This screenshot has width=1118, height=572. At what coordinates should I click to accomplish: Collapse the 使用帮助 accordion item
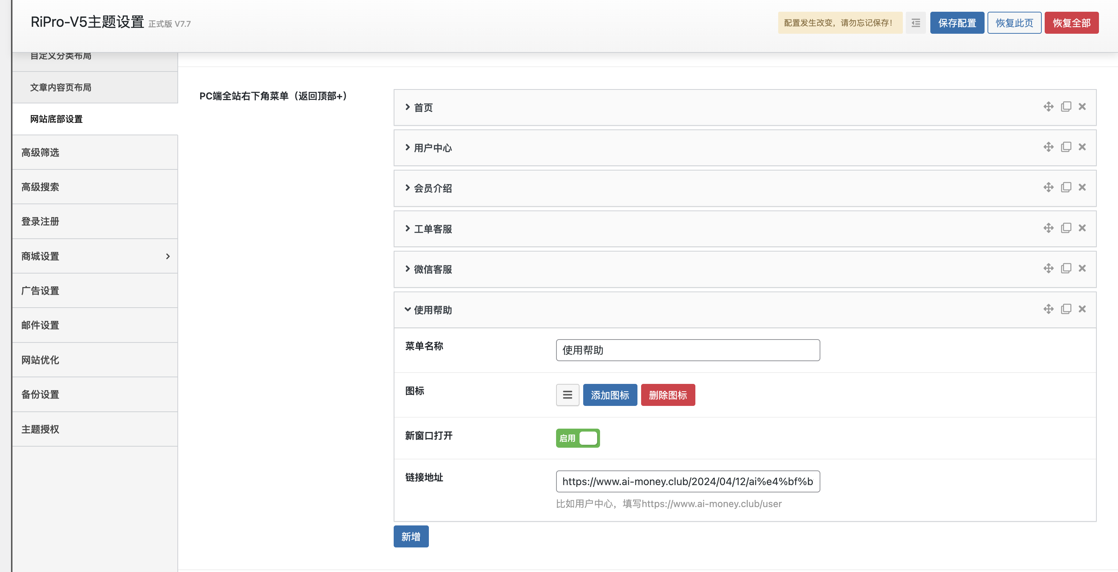click(x=745, y=310)
